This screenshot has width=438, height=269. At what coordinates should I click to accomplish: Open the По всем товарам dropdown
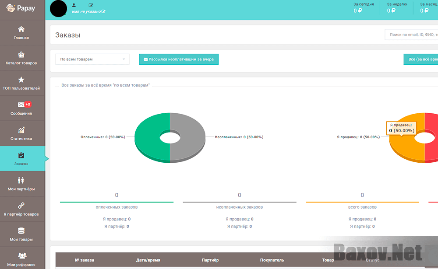(92, 59)
